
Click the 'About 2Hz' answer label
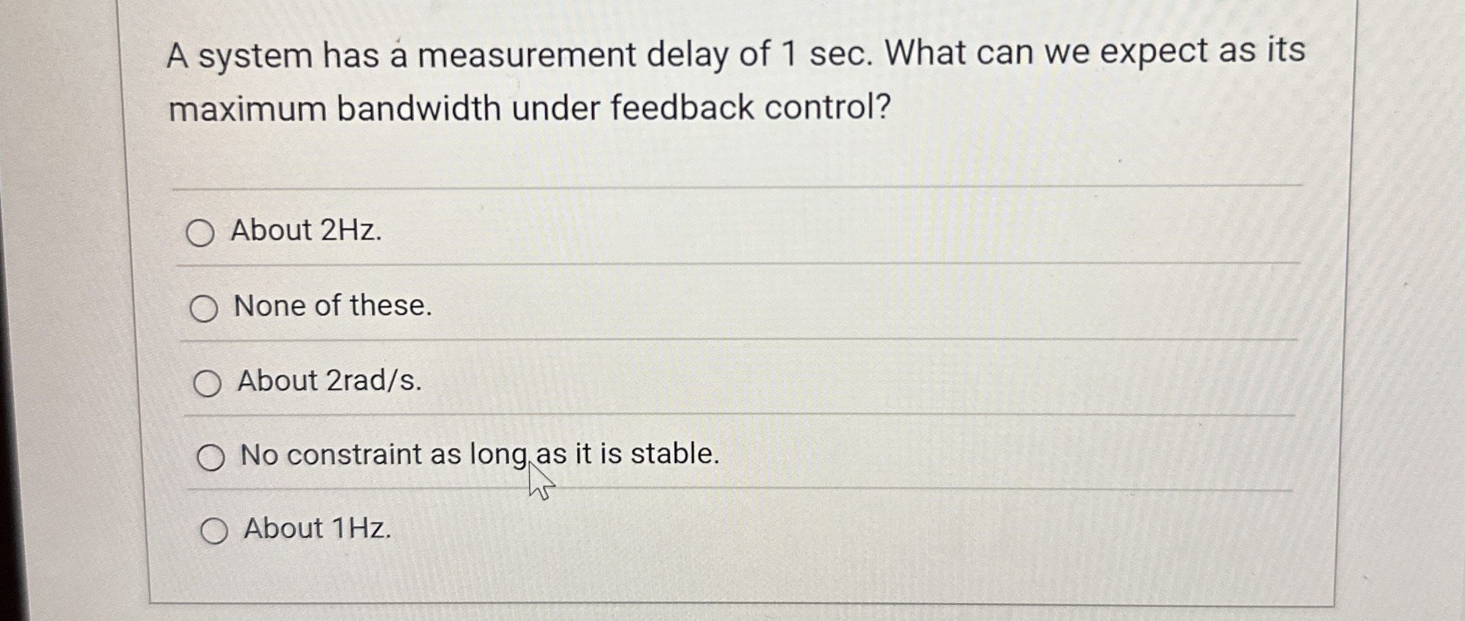tap(305, 232)
